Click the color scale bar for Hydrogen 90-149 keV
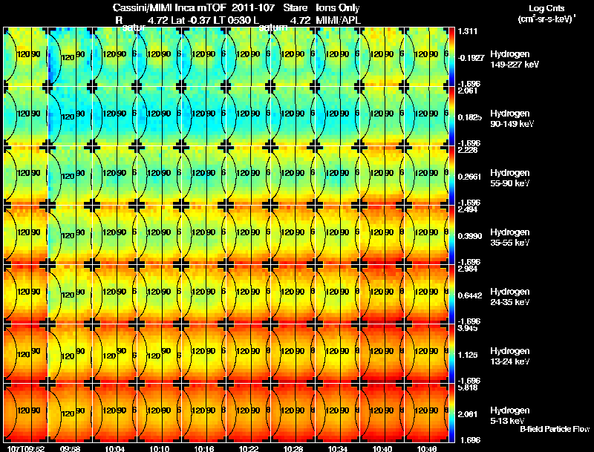This screenshot has width=594, height=452. tap(451, 117)
